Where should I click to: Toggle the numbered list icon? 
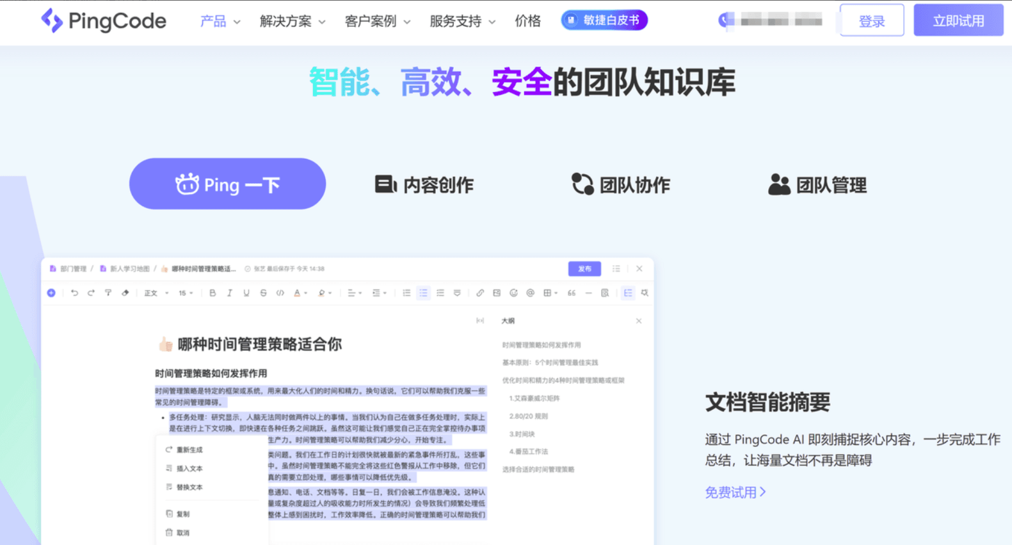(406, 293)
